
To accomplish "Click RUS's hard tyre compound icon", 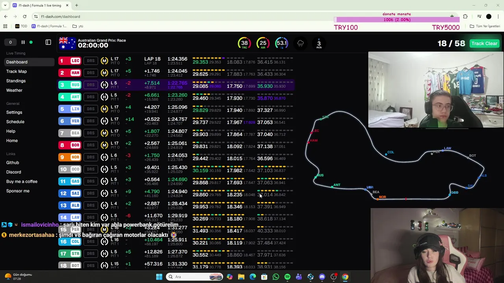I will pos(104,85).
